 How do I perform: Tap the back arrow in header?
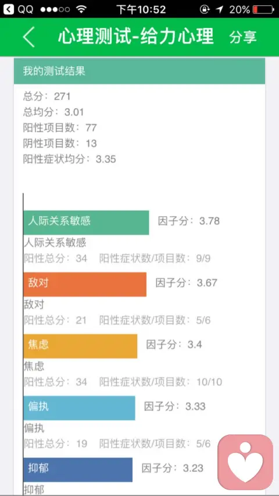point(28,37)
